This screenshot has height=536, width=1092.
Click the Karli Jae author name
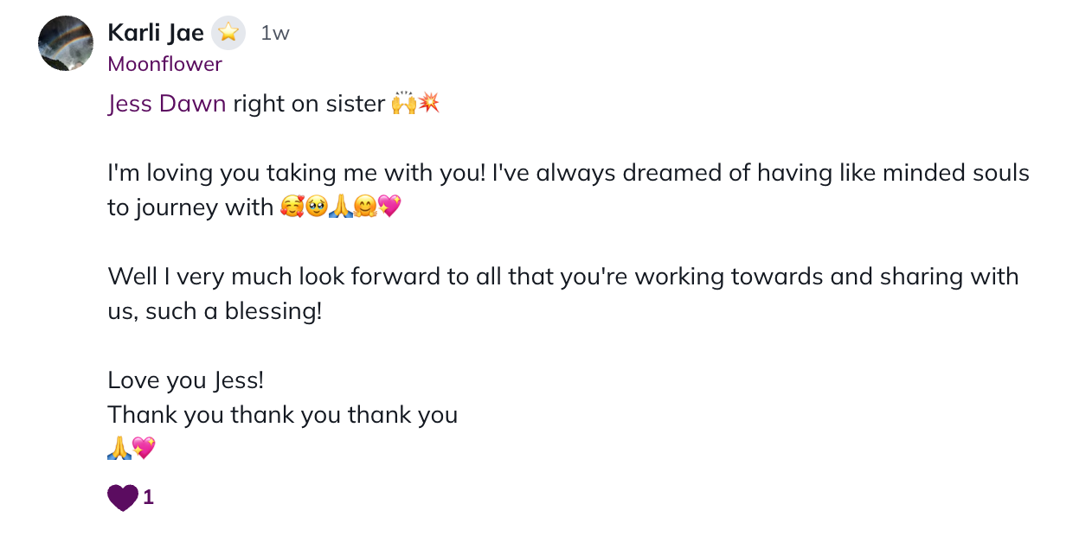pyautogui.click(x=156, y=33)
